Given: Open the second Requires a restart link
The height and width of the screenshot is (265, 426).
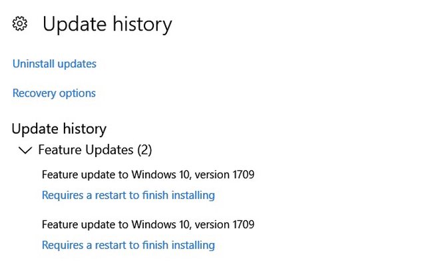Looking at the screenshot, I should [128, 245].
